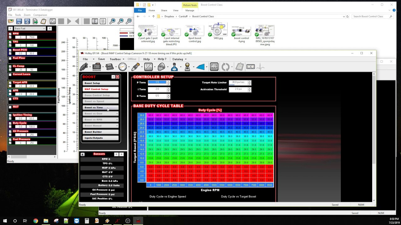Open the ECU module toolbar icon

coord(109,67)
